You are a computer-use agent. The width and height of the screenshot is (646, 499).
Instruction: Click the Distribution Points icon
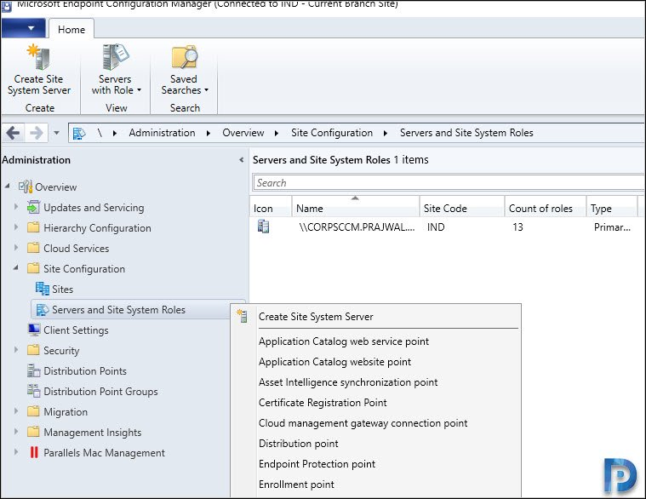[x=33, y=371]
